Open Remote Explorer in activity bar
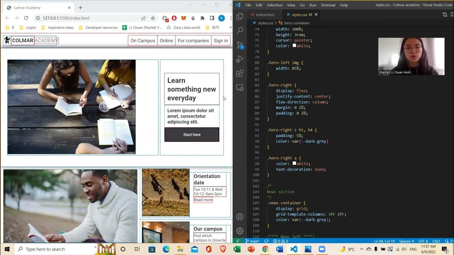The image size is (454, 255). point(240,87)
